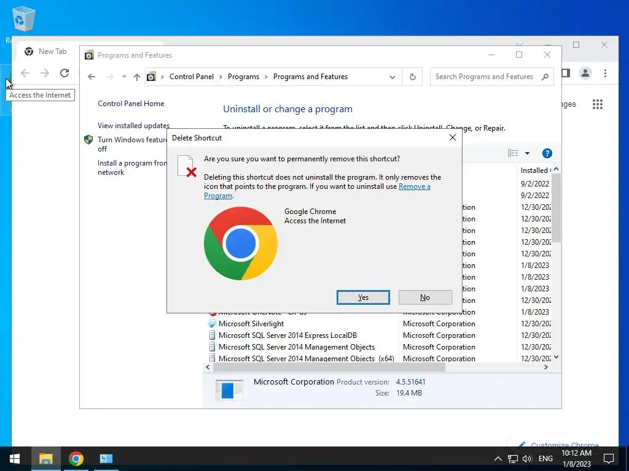Screen dimensions: 629x471
Task: Close the Delete Shortcut dialog
Action: click(x=453, y=137)
